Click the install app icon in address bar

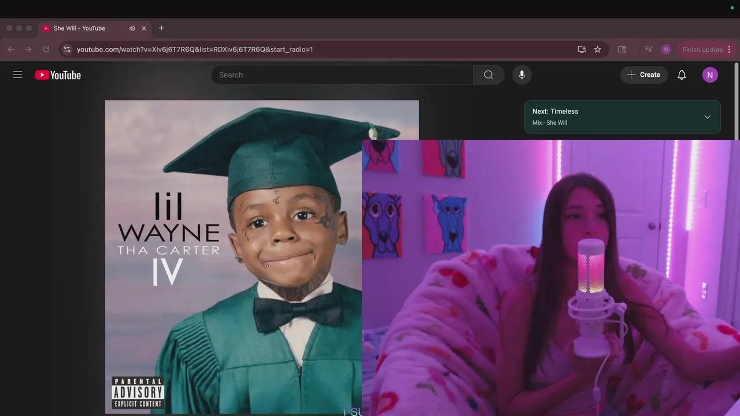tap(582, 49)
